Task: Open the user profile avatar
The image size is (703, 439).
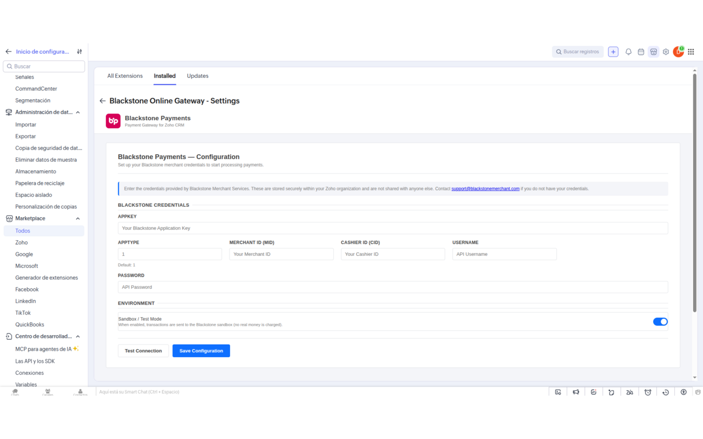Action: 678,52
